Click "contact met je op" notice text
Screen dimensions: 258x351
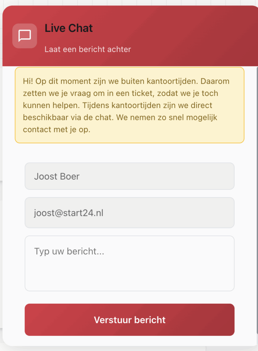57,130
